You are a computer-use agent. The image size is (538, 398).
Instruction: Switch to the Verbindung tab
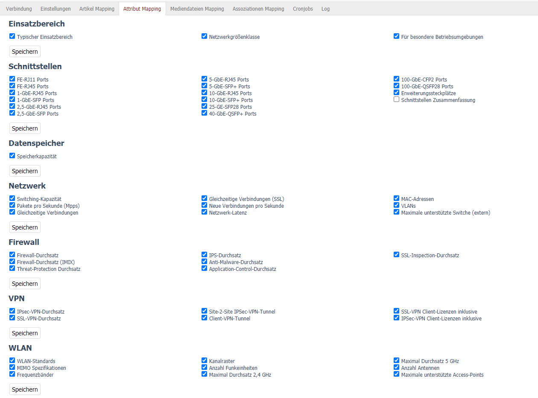click(x=19, y=9)
